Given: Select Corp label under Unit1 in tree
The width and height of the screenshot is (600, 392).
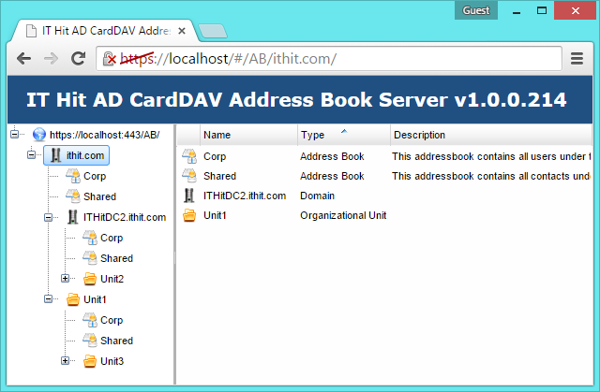Looking at the screenshot, I should (112, 320).
